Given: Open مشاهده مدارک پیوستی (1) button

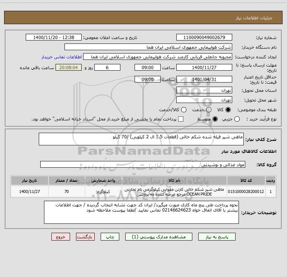Looking at the screenshot, I should 159,237.
